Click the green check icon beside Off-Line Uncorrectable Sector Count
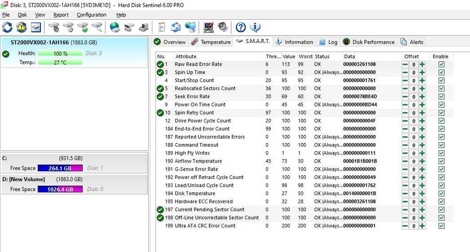The height and width of the screenshot is (252, 470). click(160, 218)
